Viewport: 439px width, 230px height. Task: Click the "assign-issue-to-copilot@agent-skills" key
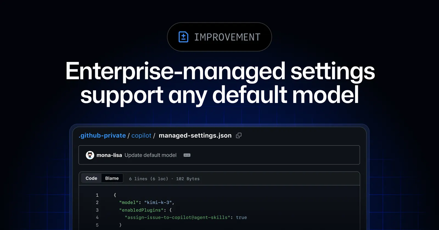(178, 217)
